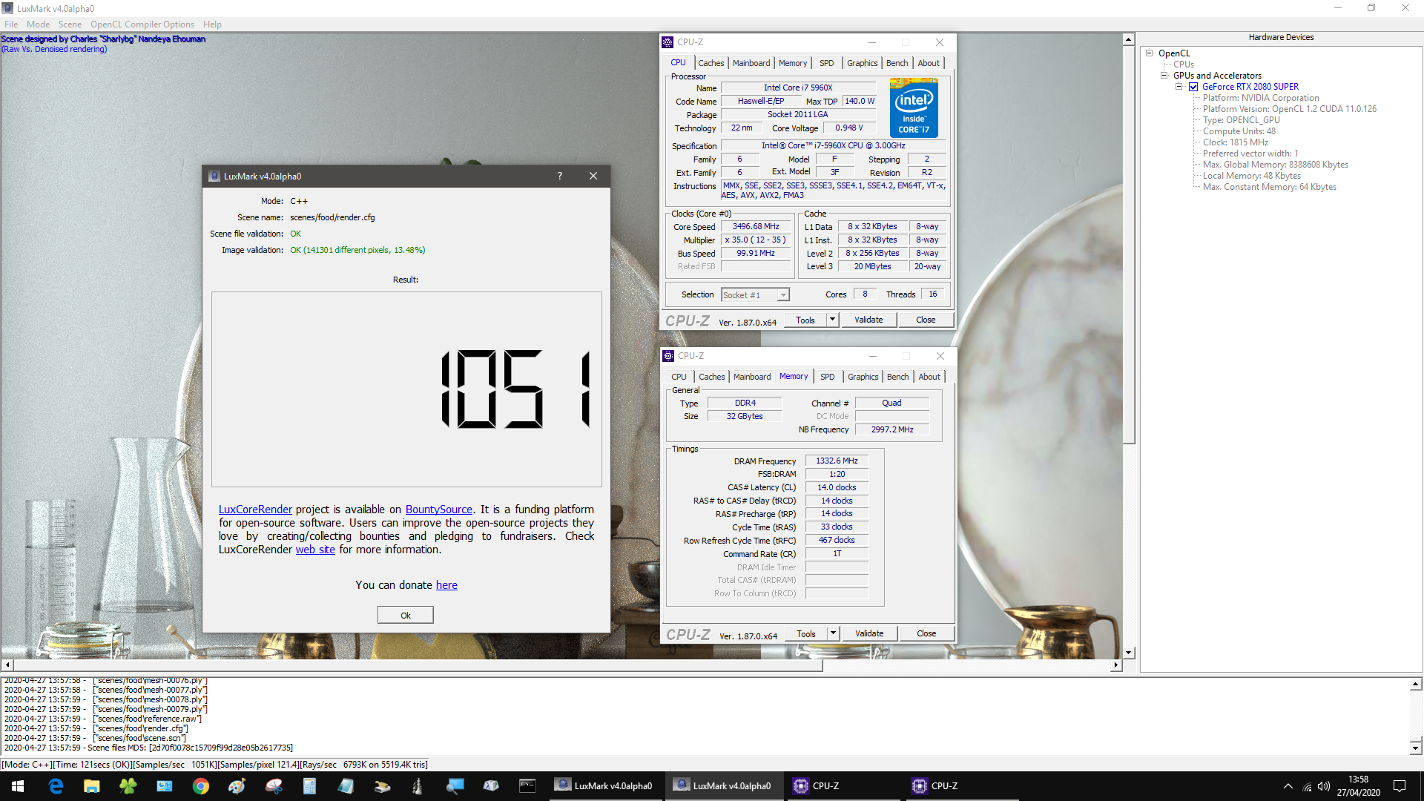The image size is (1424, 801).
Task: Click the Intel Core i7 logo
Action: point(914,108)
